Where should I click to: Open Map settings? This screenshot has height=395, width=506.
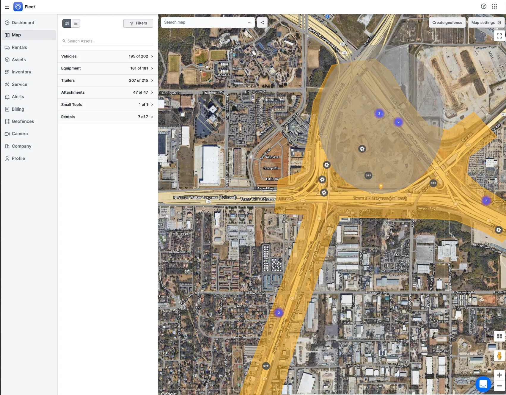[x=486, y=22]
